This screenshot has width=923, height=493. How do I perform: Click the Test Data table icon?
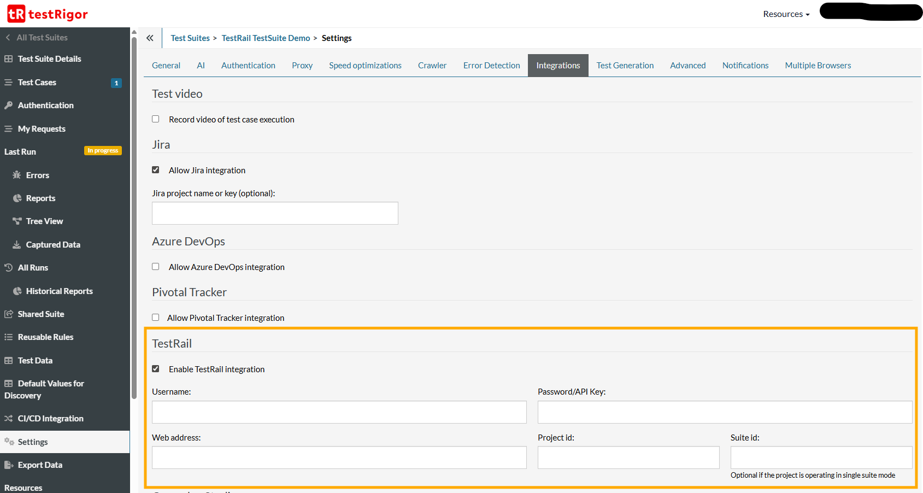[9, 361]
